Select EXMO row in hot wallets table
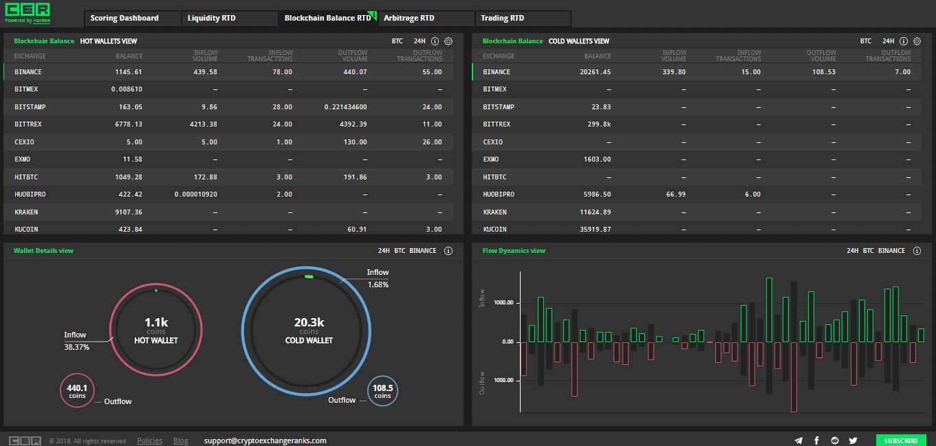This screenshot has height=446, width=936. click(x=228, y=159)
